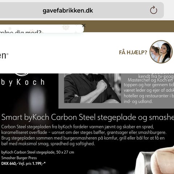Click the gold banner strip below the address bar
The width and height of the screenshot is (174, 174).
point(129,26)
